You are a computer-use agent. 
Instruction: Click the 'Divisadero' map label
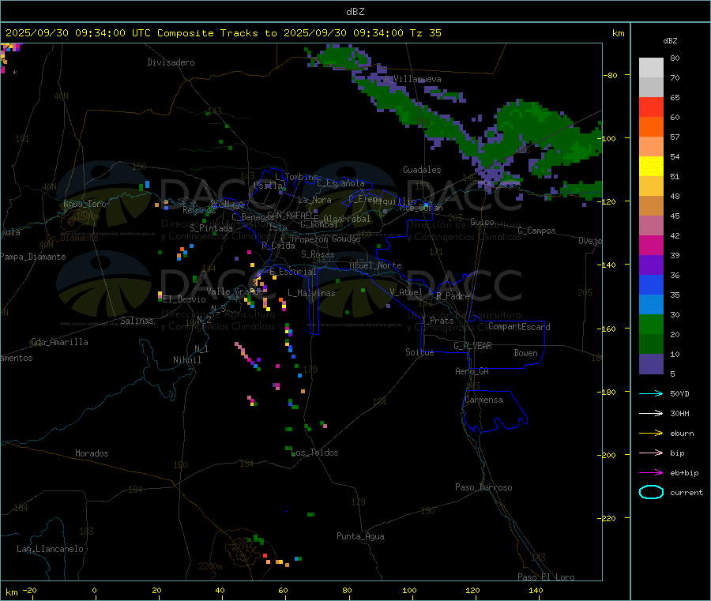[171, 62]
